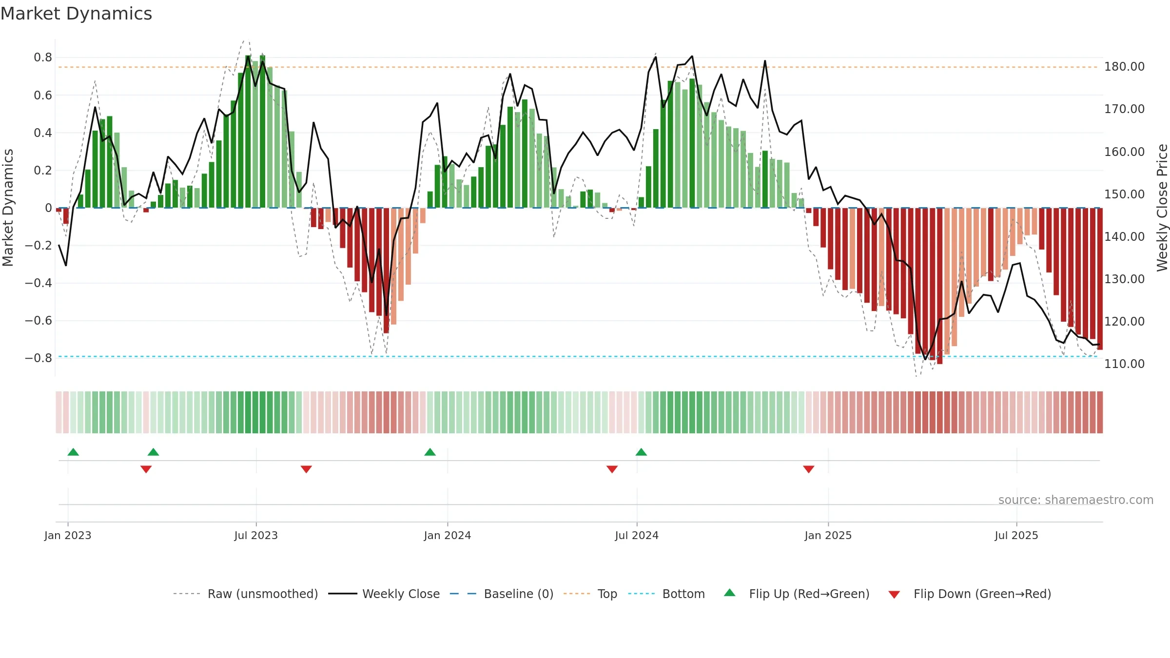Click the 110.00 price tick label
Screen dimensions: 1170x658
click(x=1124, y=364)
